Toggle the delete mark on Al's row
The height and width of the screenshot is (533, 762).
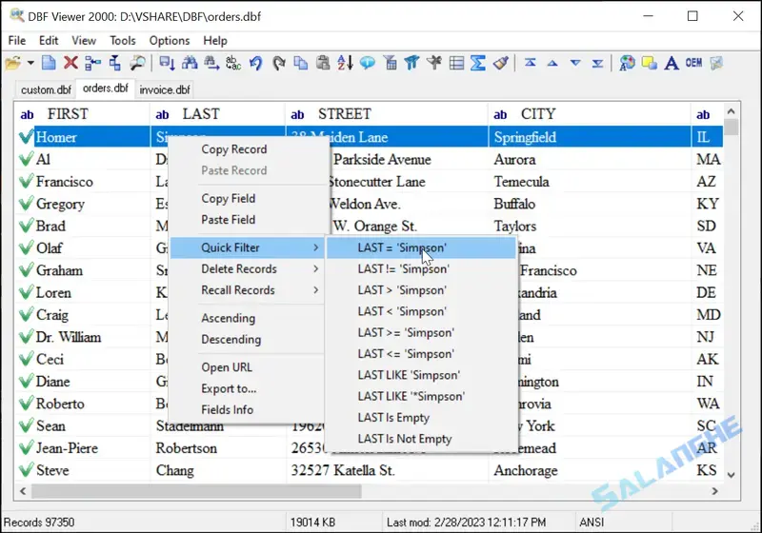tap(26, 159)
